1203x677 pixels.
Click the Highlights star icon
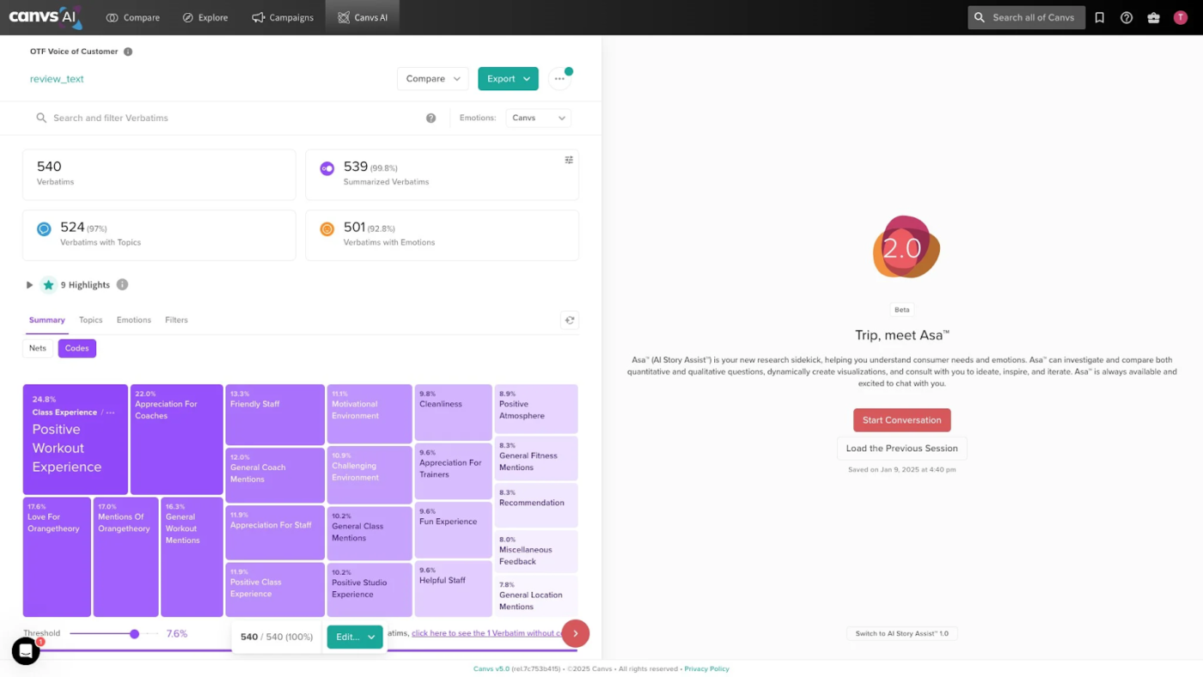(49, 285)
